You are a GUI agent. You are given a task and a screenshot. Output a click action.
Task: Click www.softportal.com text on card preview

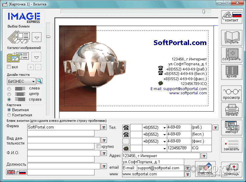pos(188,93)
